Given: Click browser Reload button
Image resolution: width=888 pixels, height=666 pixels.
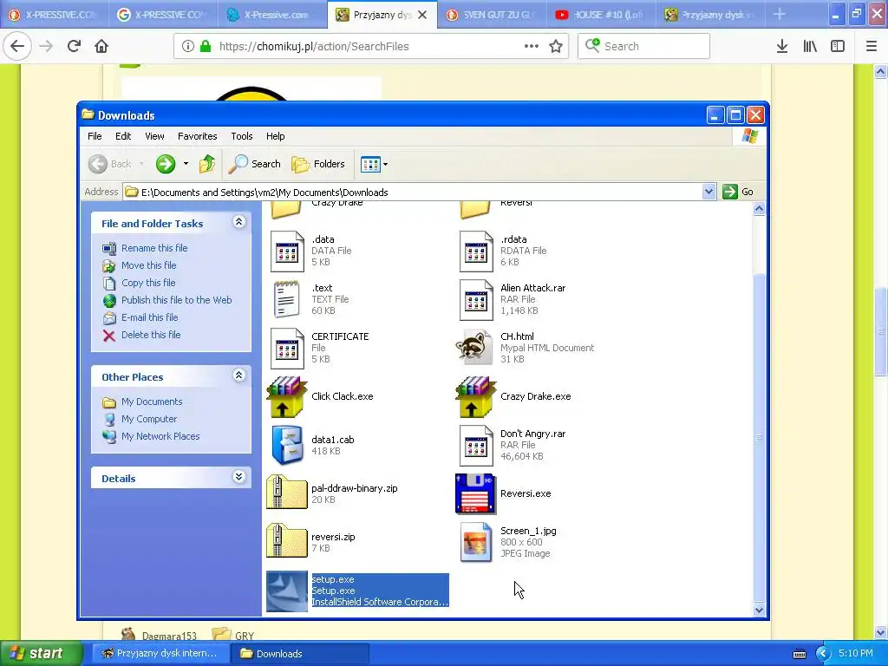Looking at the screenshot, I should coord(74,46).
